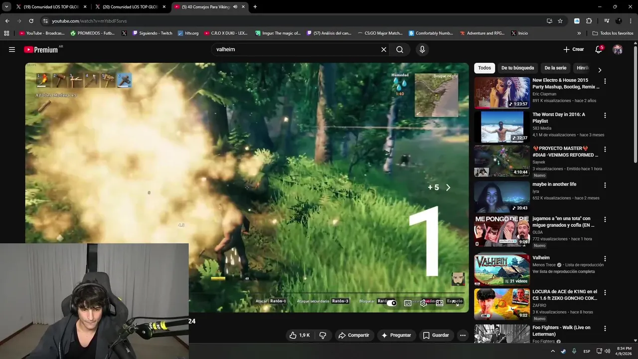
Task: Open Todos los favoritos folder
Action: (613, 33)
